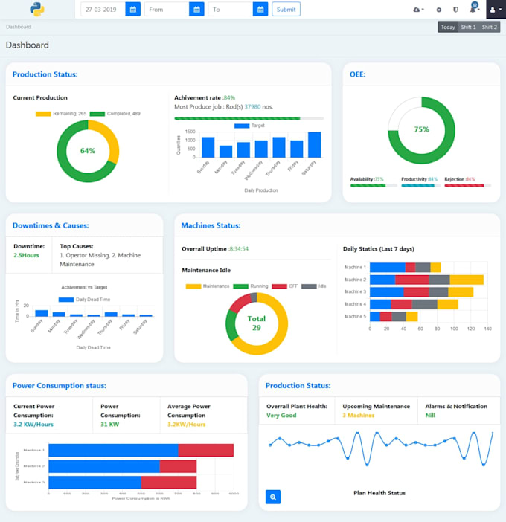Toggle the Daily Dead Time legend swatch

pos(66,300)
